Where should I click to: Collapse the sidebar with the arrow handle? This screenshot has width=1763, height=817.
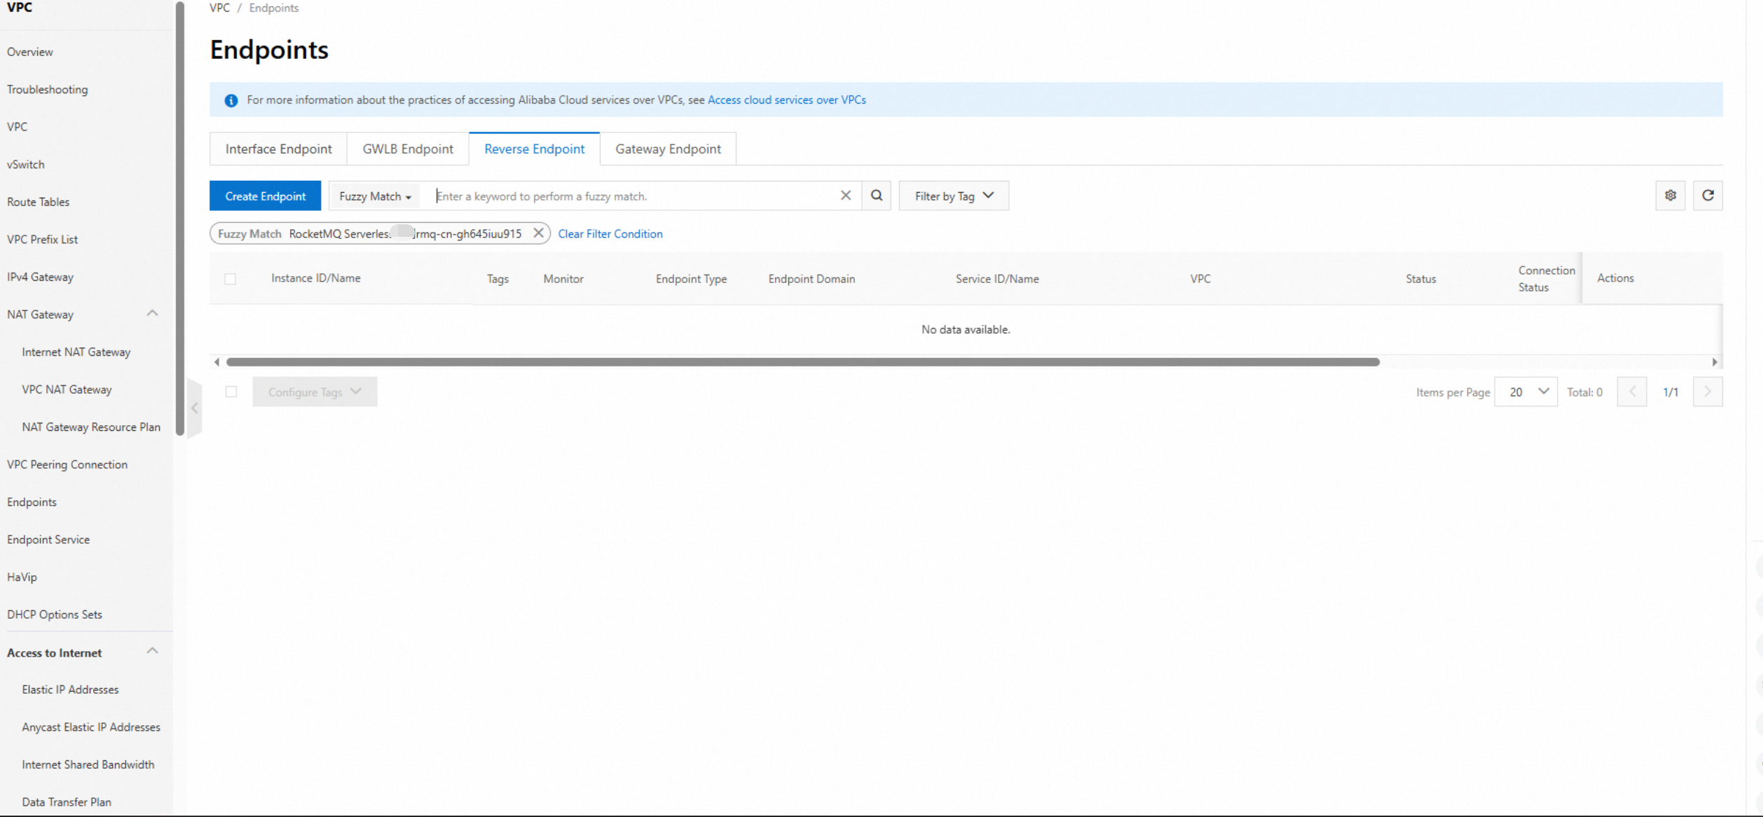195,408
